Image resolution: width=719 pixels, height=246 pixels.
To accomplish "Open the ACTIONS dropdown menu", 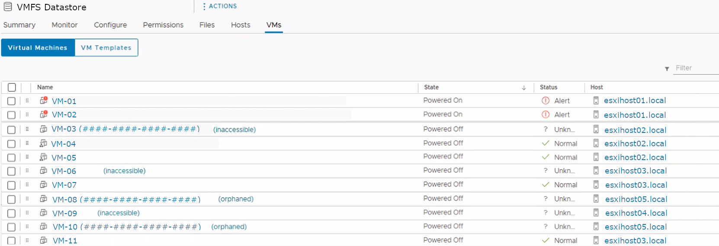I will pos(220,6).
